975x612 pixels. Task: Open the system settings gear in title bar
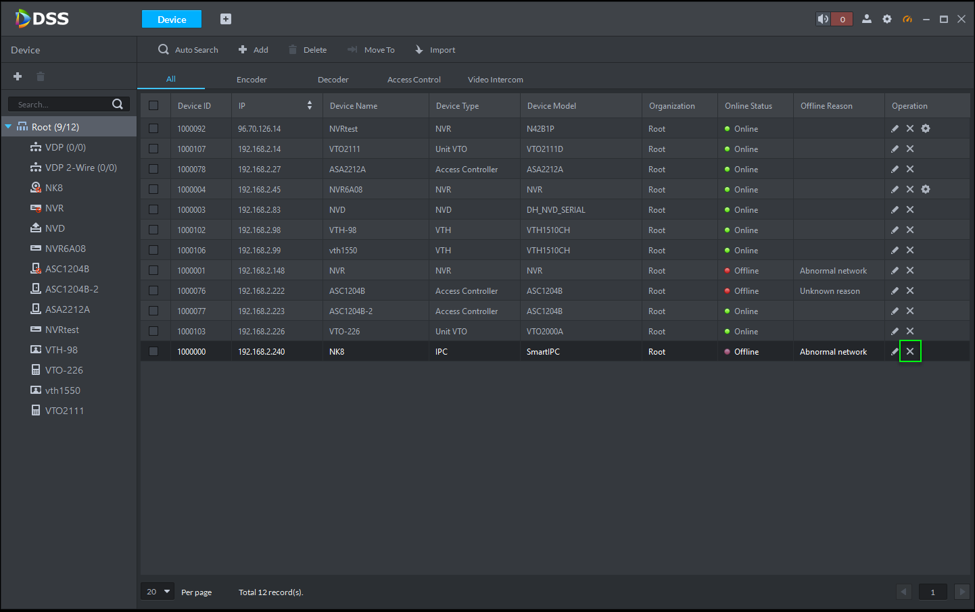pyautogui.click(x=887, y=19)
